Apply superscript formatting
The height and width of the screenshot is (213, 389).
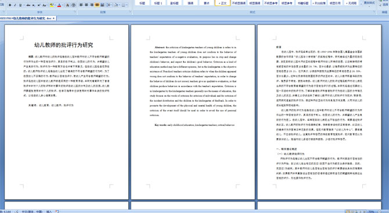pos(39,5)
